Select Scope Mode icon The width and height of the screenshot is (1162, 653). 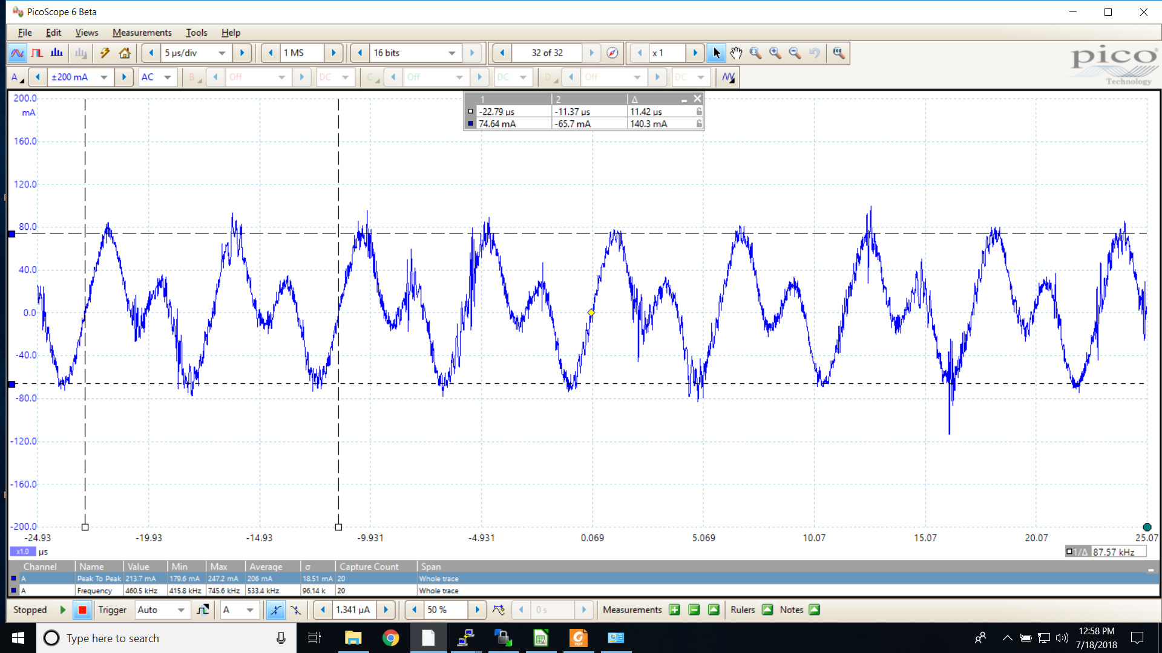(x=18, y=53)
